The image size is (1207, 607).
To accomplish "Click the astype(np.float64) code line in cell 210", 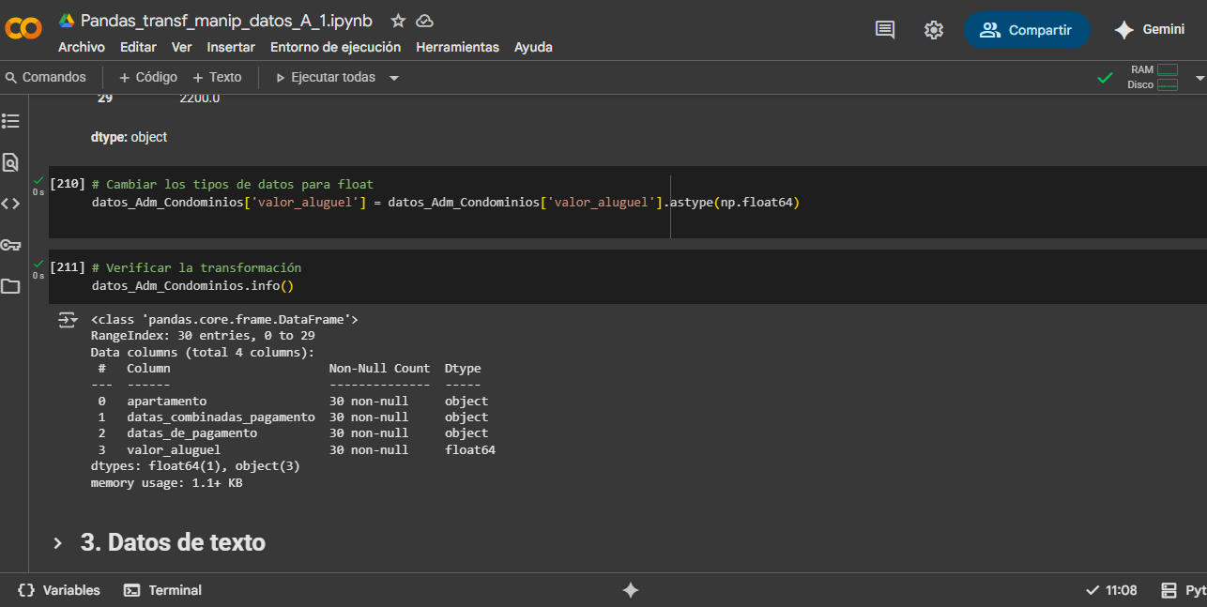I will click(446, 202).
